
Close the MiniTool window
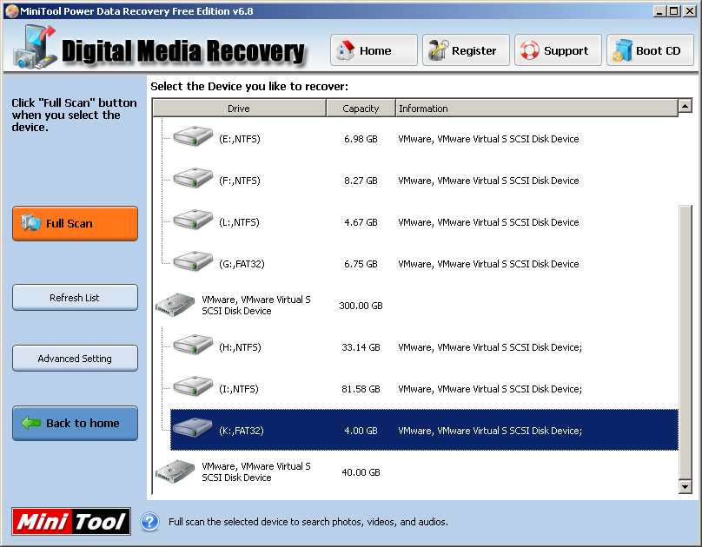(x=690, y=11)
